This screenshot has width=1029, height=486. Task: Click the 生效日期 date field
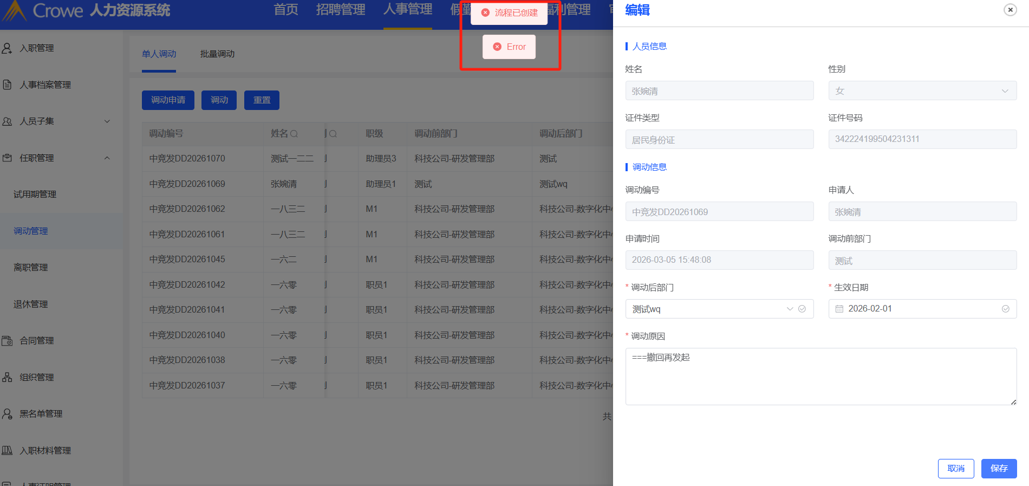(922, 309)
